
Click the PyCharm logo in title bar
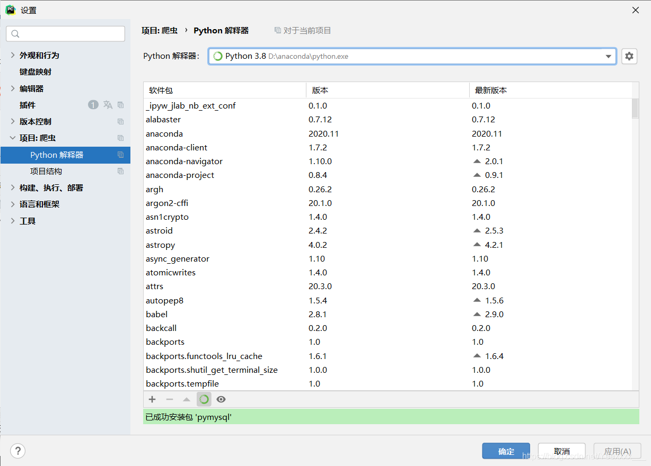pyautogui.click(x=10, y=10)
